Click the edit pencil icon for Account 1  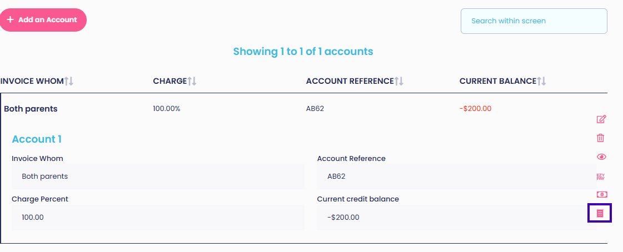[x=601, y=119]
